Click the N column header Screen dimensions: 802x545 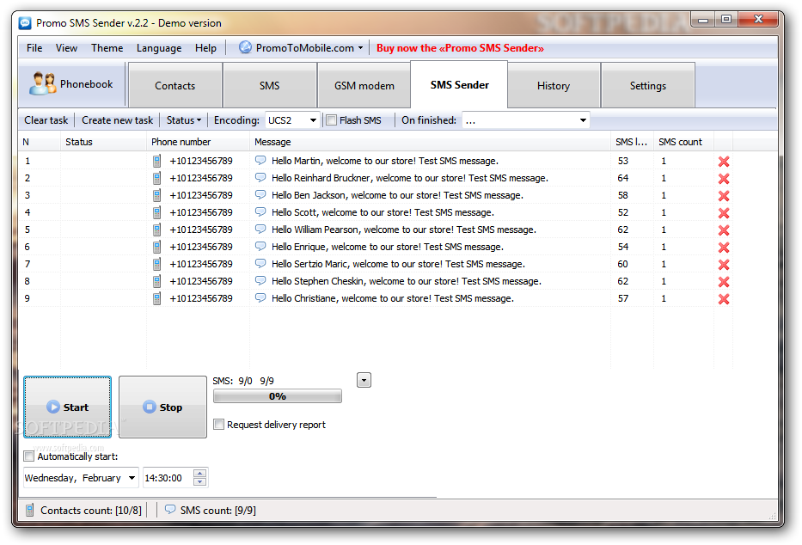[40, 142]
